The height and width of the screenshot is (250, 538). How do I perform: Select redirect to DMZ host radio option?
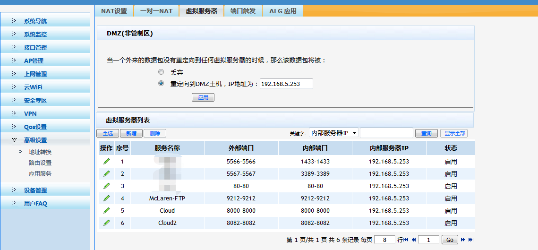[161, 84]
